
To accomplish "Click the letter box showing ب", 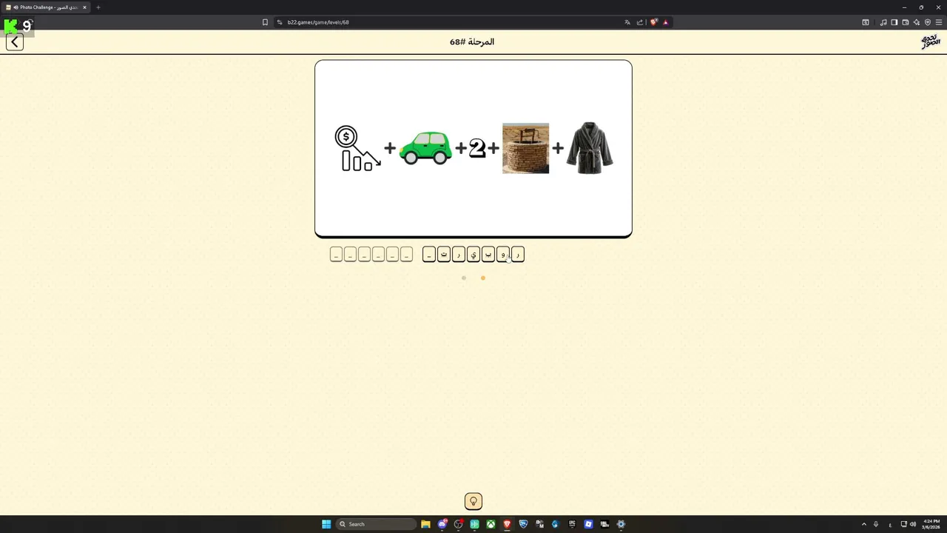I will click(x=488, y=255).
